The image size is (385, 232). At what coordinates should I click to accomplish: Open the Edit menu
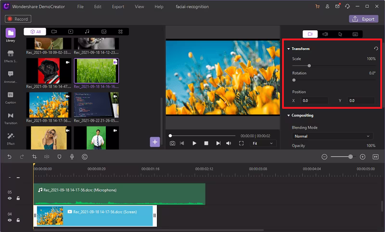pos(98,7)
